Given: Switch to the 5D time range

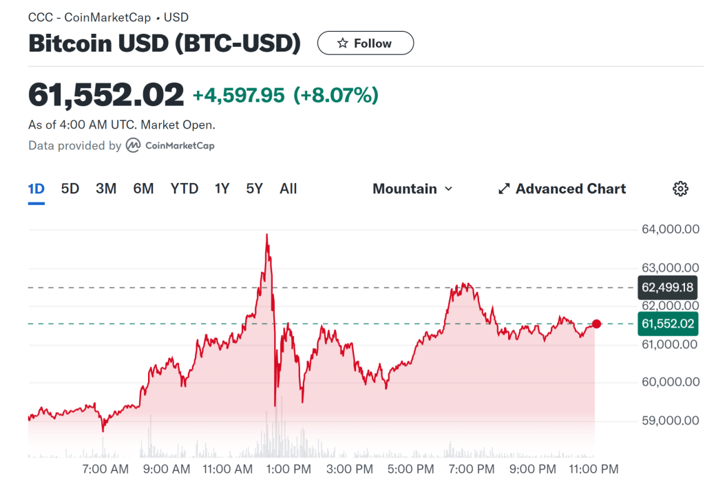Looking at the screenshot, I should [x=70, y=189].
